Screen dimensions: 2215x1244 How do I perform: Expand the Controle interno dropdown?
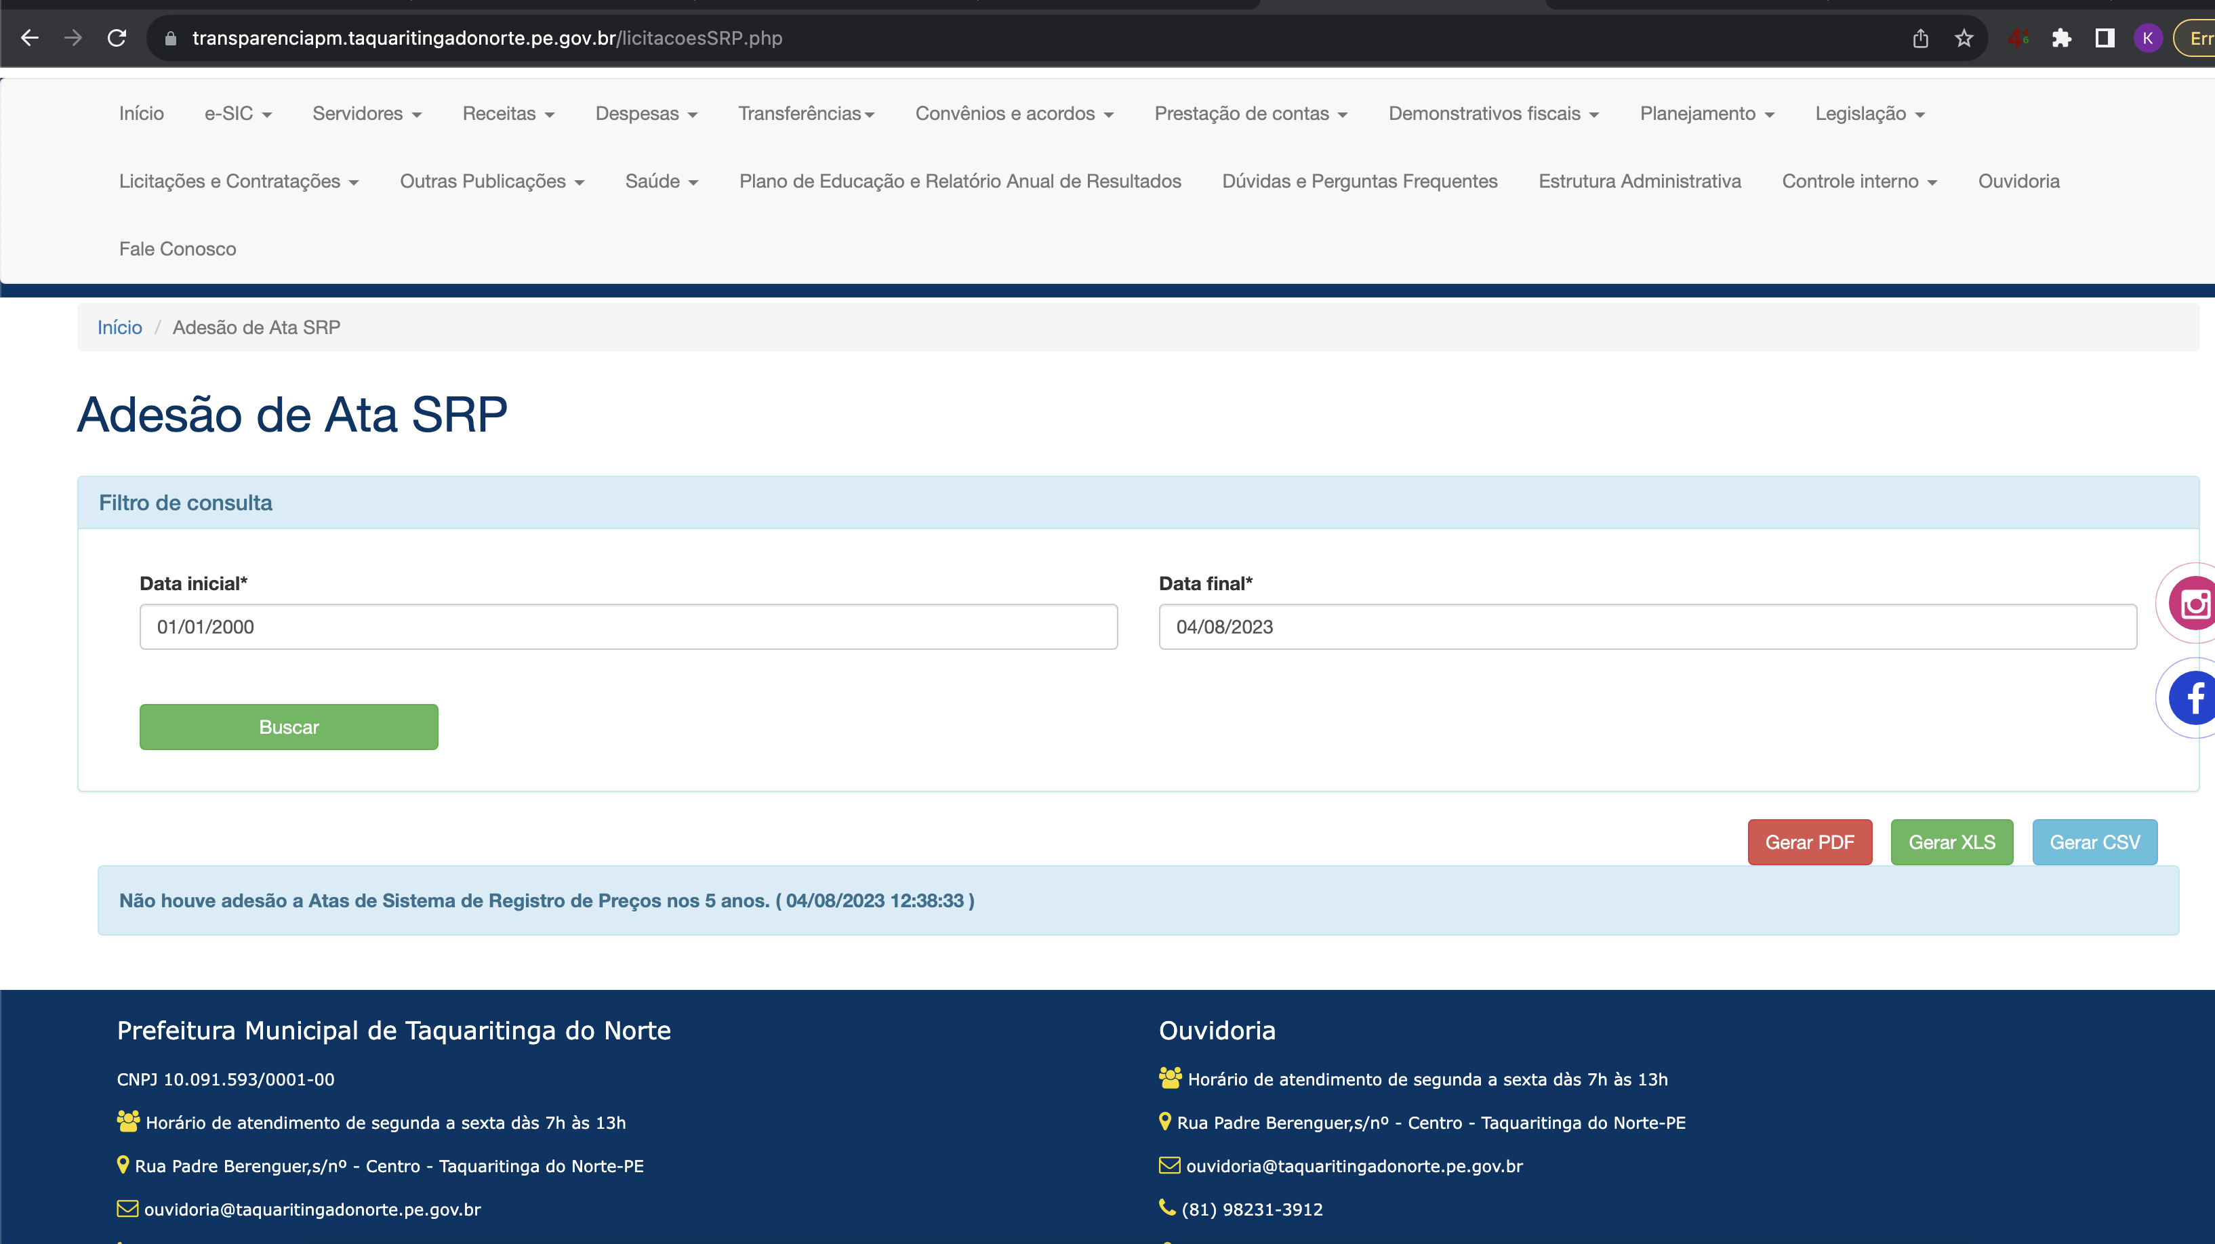[x=1859, y=182]
